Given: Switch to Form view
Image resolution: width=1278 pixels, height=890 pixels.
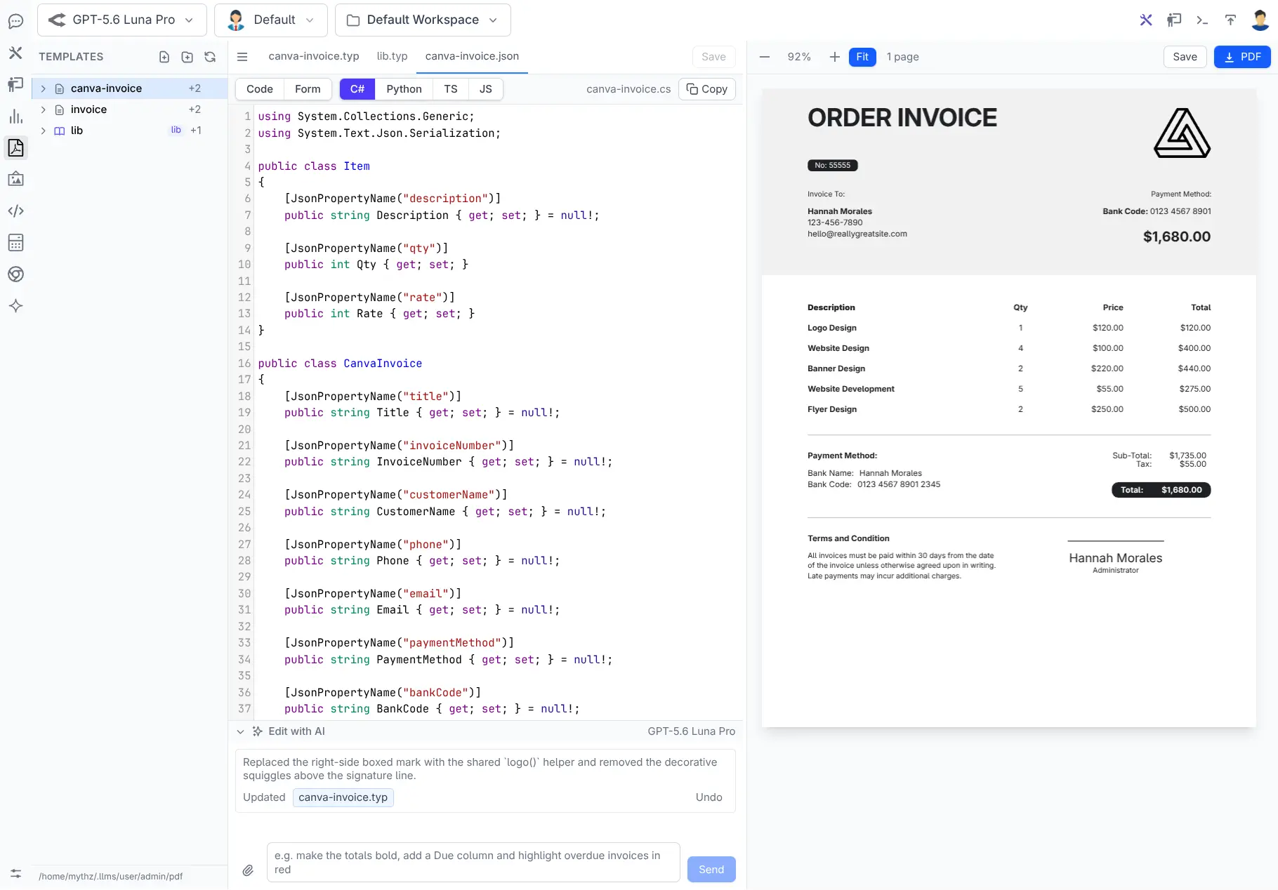Looking at the screenshot, I should pyautogui.click(x=308, y=89).
